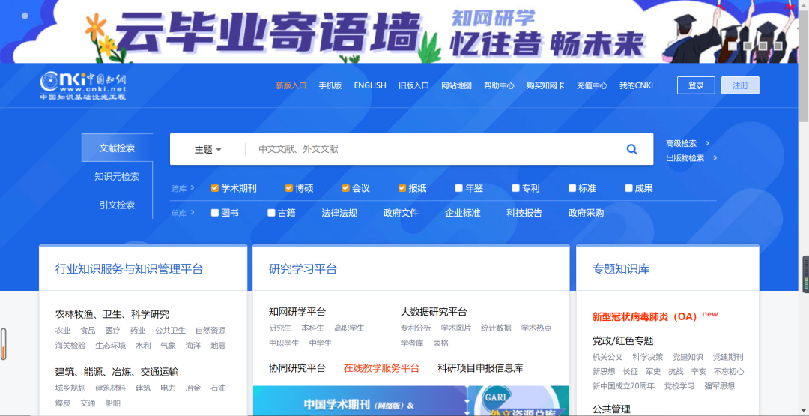Image resolution: width=809 pixels, height=416 pixels.
Task: Open 科研项目申报信息库 link
Action: pos(480,368)
